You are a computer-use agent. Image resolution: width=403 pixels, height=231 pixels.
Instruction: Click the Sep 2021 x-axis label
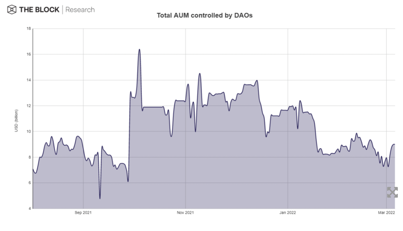coord(83,213)
